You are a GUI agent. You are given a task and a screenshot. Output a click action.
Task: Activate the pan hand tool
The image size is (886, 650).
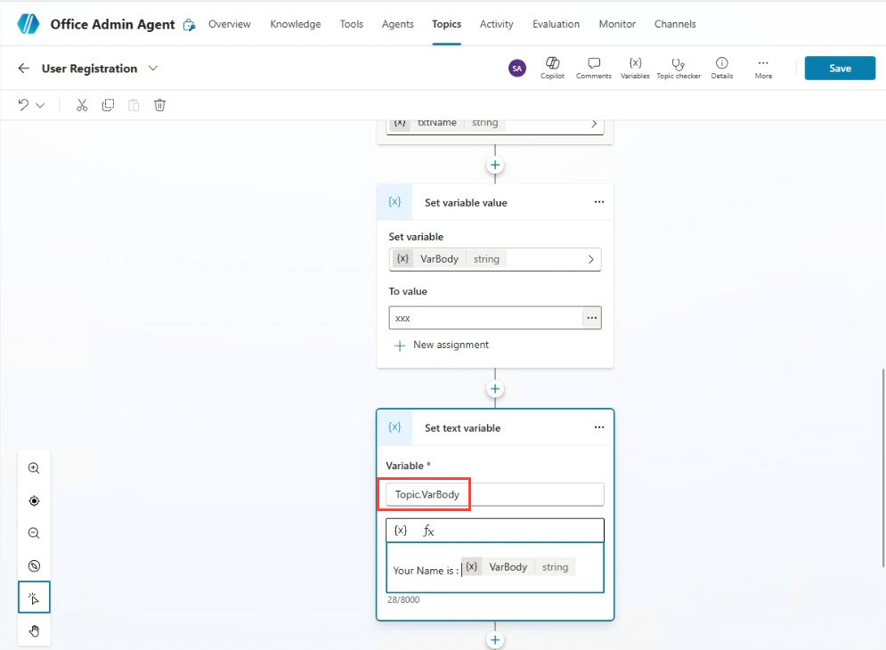pyautogui.click(x=34, y=630)
